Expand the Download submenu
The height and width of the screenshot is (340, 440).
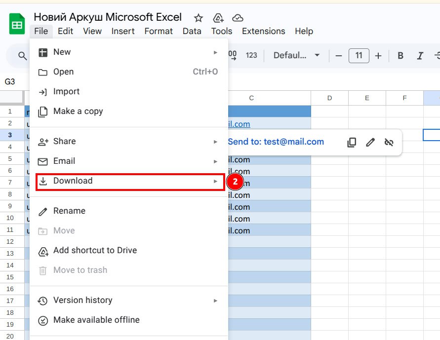coord(129,181)
